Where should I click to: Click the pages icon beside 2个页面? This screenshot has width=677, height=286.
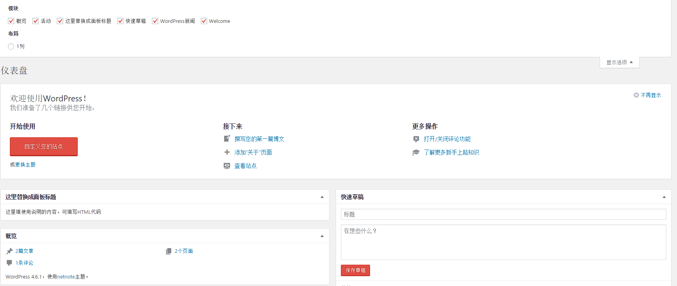click(169, 251)
